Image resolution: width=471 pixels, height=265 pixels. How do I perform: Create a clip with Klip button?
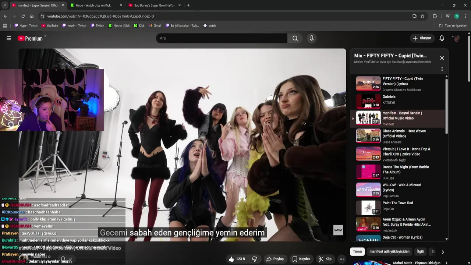[x=325, y=259]
